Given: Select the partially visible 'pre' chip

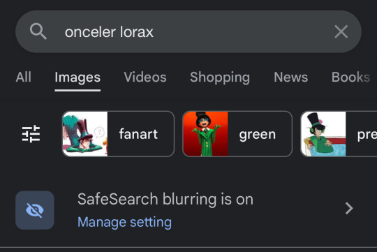Looking at the screenshot, I should (x=339, y=134).
